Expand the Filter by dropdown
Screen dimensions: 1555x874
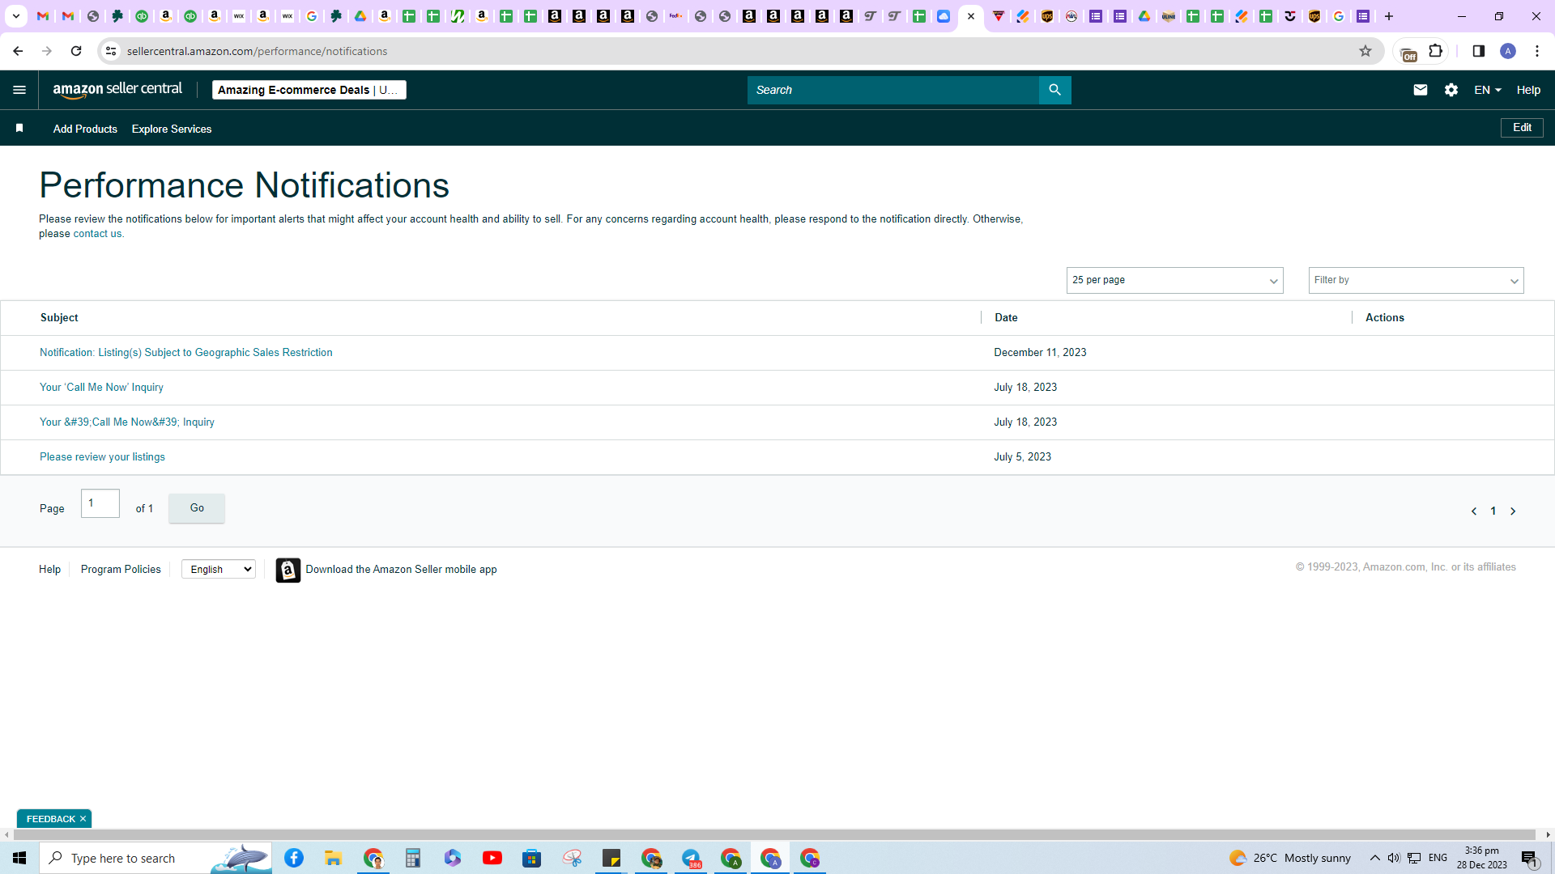click(1416, 280)
